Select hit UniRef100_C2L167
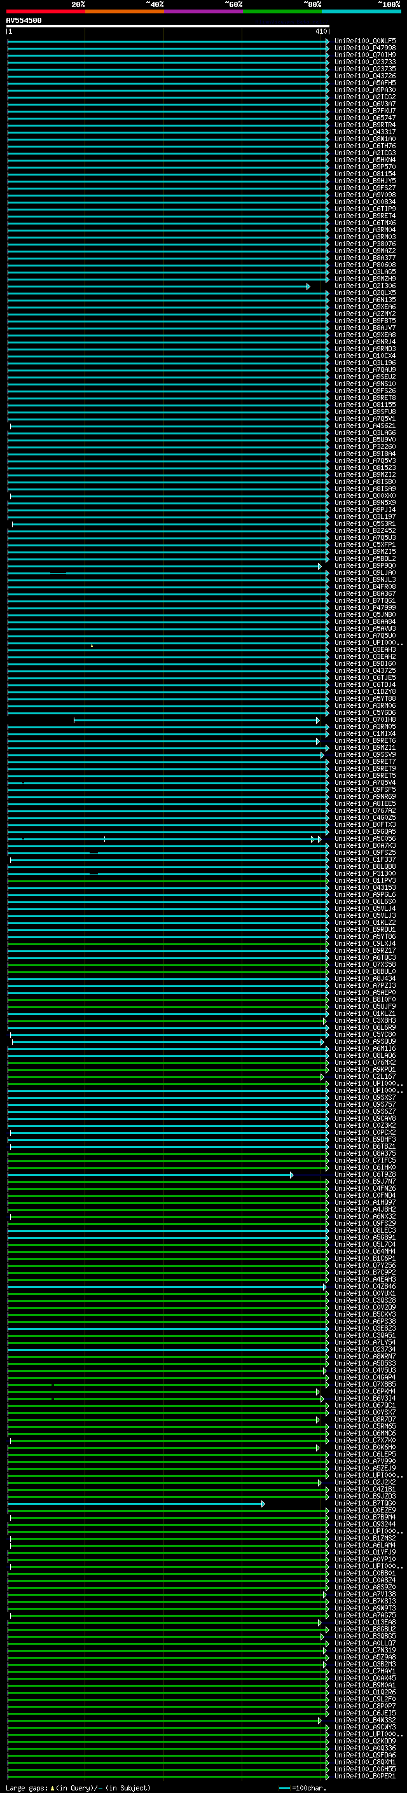The image size is (407, 1793). [364, 1077]
